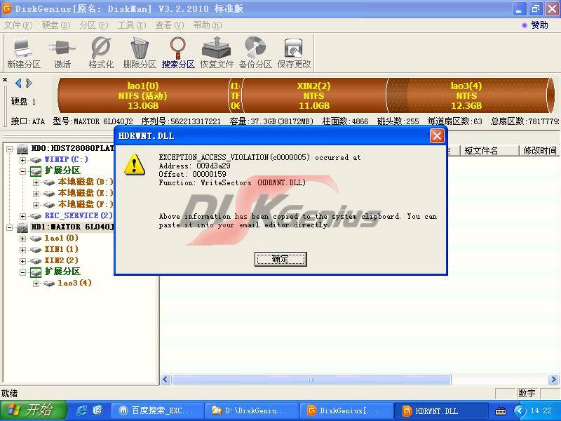The image size is (561, 421).
Task: Click 确定 in the HDRWNT.DLL dialog
Action: click(x=280, y=259)
